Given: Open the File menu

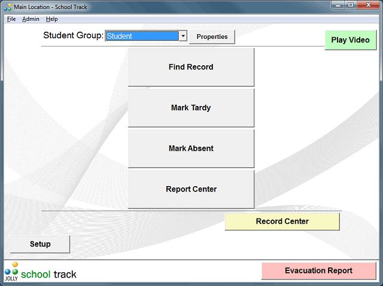Looking at the screenshot, I should click(x=11, y=19).
